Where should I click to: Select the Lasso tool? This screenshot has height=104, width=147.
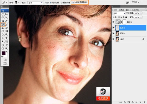click(3, 18)
